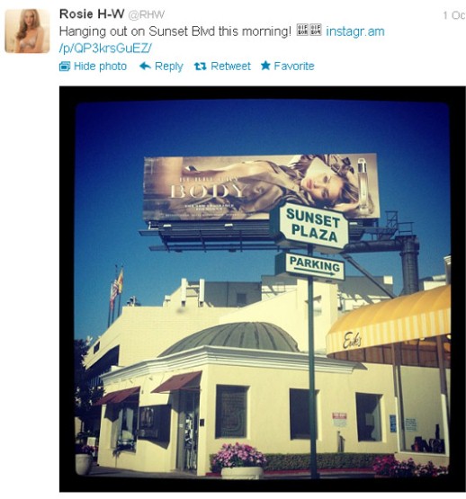The height and width of the screenshot is (499, 466).
Task: Click the Favorite star icon
Action: 265,66
